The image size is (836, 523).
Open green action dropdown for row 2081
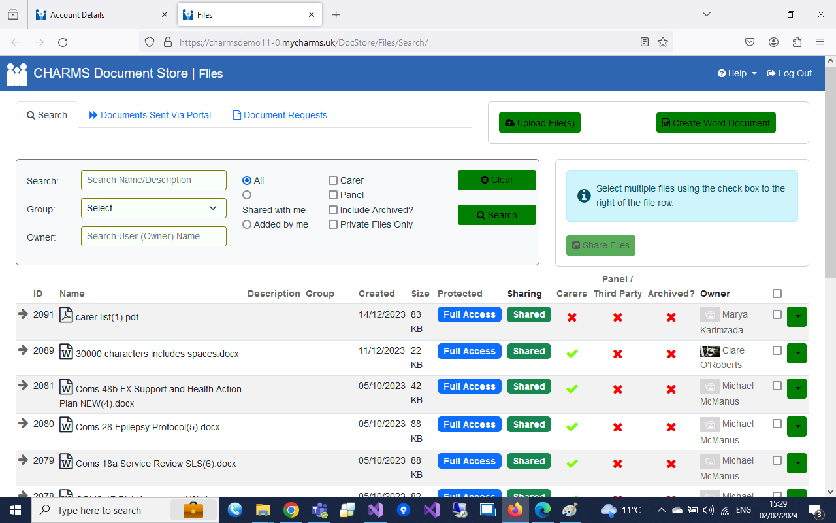797,388
